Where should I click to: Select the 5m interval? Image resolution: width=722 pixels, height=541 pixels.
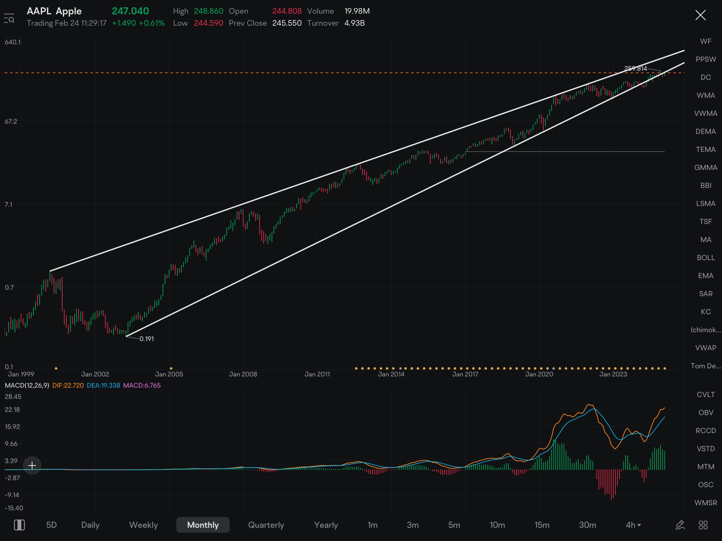[454, 525]
